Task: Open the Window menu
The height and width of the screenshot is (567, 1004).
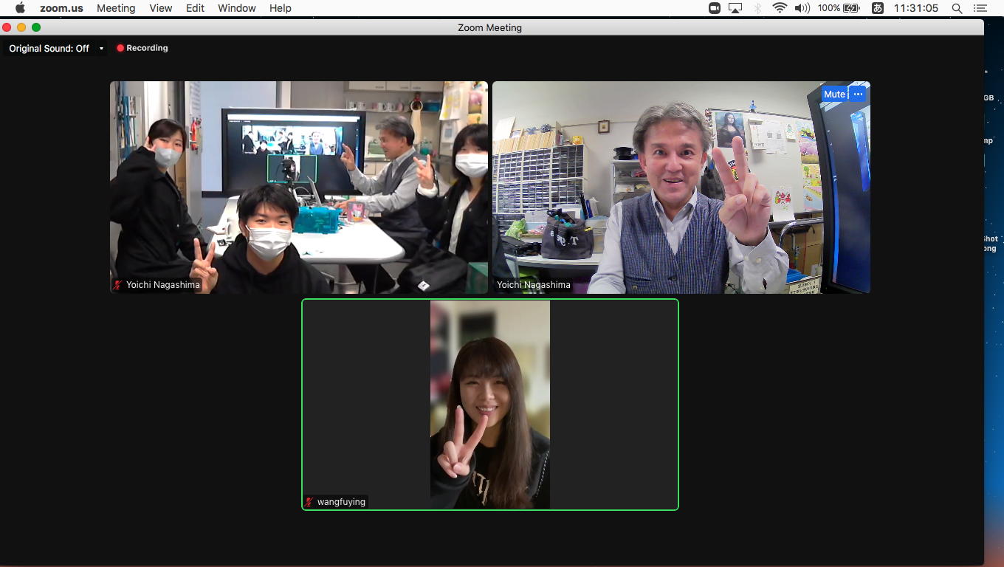Action: click(237, 8)
